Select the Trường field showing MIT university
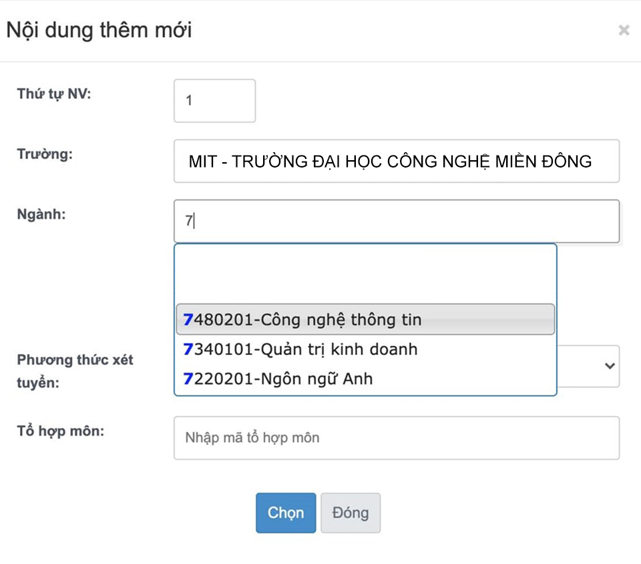The width and height of the screenshot is (641, 564). [396, 161]
